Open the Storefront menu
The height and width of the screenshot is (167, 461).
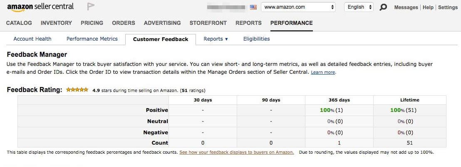coord(208,23)
